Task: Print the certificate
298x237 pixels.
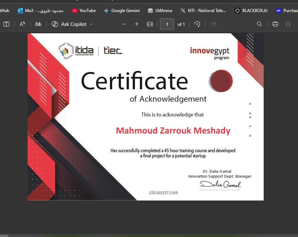Action: coord(275,24)
